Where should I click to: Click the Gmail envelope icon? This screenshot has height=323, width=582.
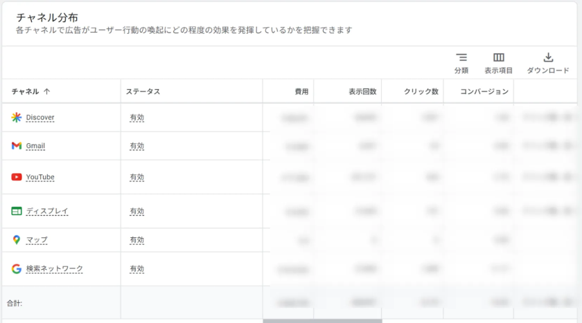point(17,146)
